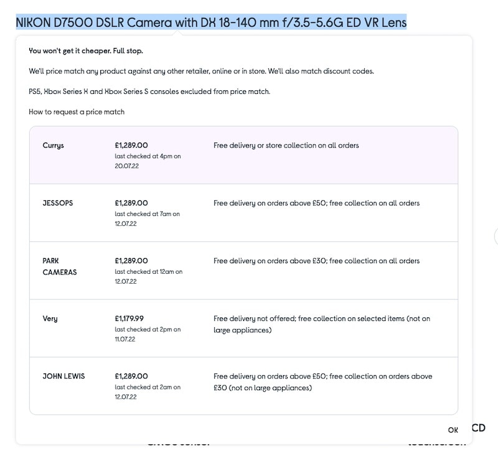Click the NIKON D7500 DSLR Camera product title
Image resolution: width=498 pixels, height=458 pixels.
pos(211,22)
